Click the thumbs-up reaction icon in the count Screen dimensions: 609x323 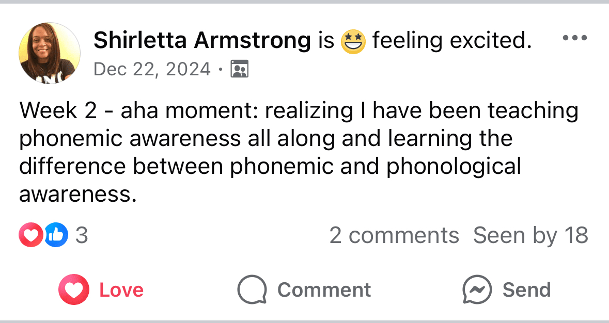point(56,235)
